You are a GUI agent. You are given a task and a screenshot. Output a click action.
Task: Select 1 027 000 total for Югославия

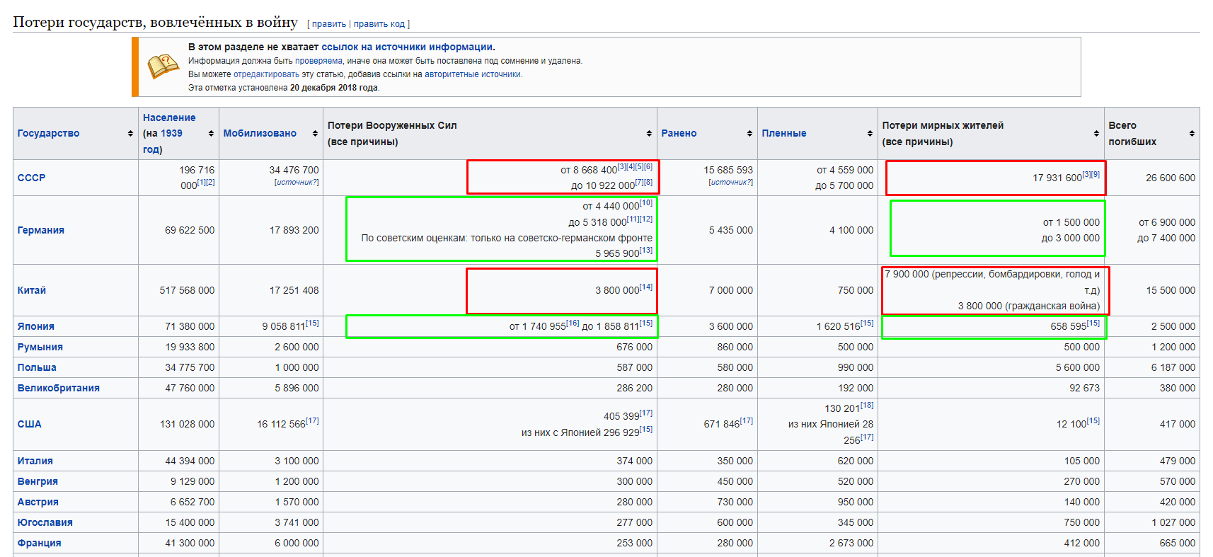(x=1173, y=522)
